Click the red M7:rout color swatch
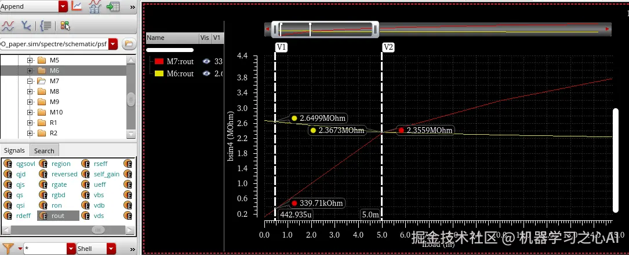Viewport: 629px width, 255px height. point(159,61)
